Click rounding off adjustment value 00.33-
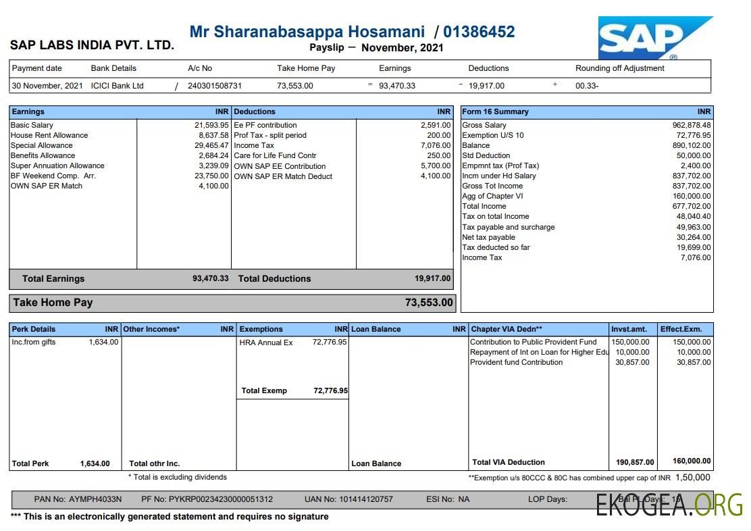Image resolution: width=751 pixels, height=531 pixels. (x=587, y=86)
